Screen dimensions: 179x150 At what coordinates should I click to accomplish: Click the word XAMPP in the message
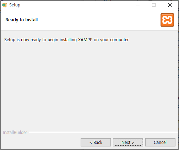pyautogui.click(x=85, y=40)
